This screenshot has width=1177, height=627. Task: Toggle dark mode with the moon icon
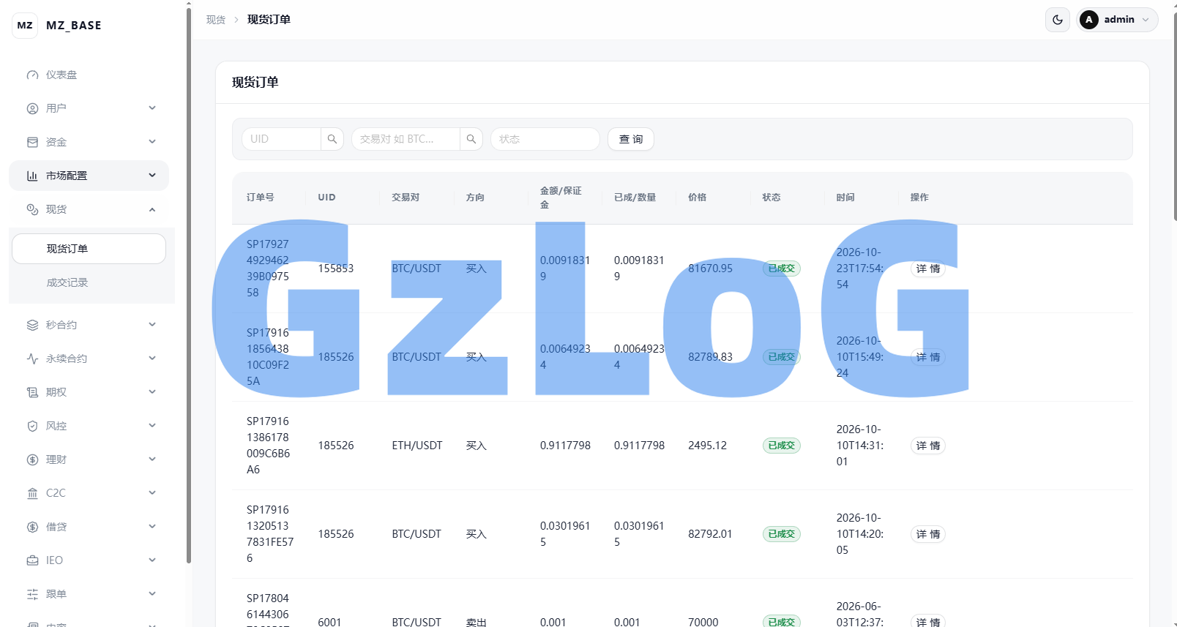point(1058,20)
